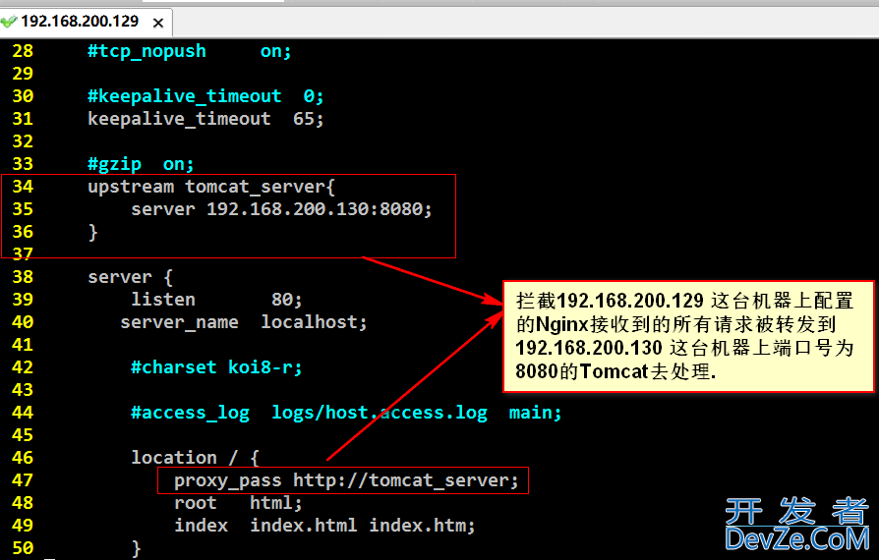Click the 'listen 80;' line
This screenshot has width=879, height=560.
pyautogui.click(x=216, y=300)
